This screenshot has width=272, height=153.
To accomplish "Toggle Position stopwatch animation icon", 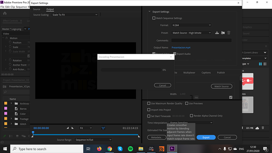I will [10, 42].
